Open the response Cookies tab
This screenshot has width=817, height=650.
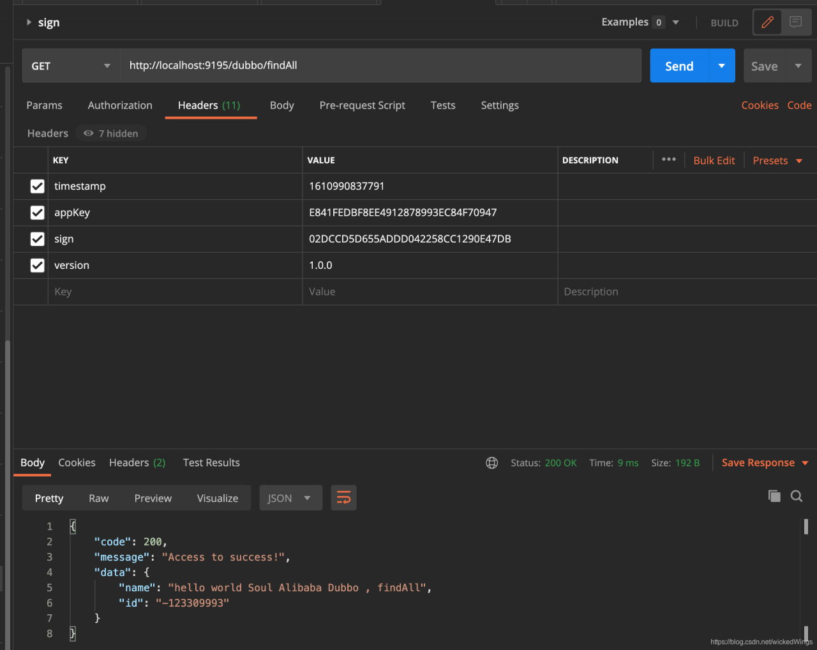pyautogui.click(x=77, y=463)
